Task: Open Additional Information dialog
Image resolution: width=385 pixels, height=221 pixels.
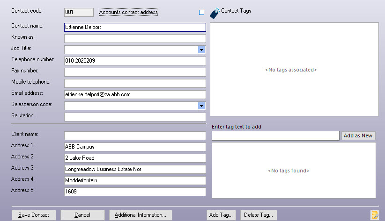Action: point(141,215)
